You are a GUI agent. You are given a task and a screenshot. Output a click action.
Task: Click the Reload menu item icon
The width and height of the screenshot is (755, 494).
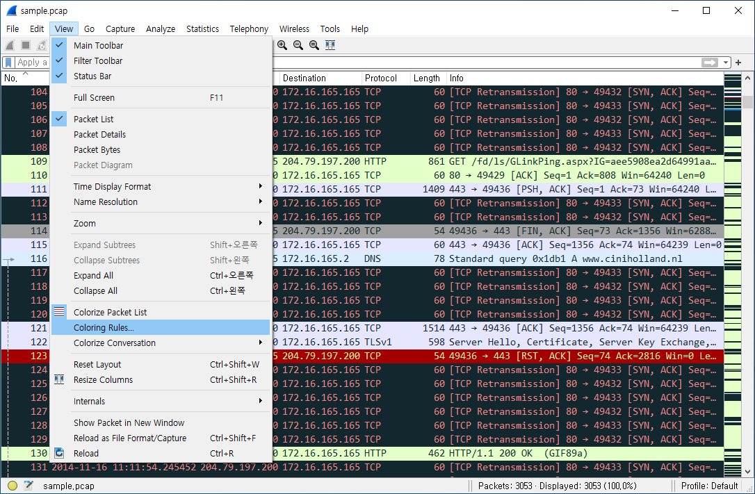click(59, 453)
